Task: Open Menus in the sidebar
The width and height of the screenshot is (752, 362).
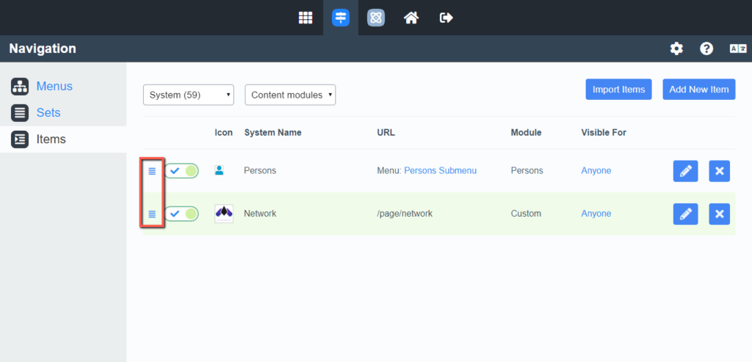Action: (x=54, y=86)
